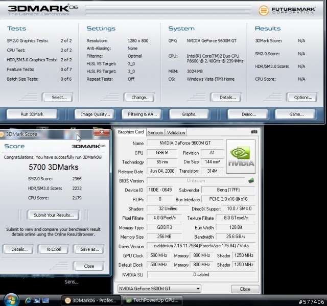
Task: Click the GPU-Z screenshot camera icon
Action: [254, 132]
